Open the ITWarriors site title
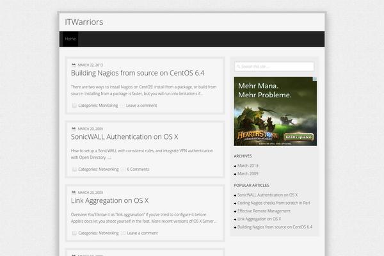Image resolution: width=384 pixels, height=256 pixels. (84, 22)
